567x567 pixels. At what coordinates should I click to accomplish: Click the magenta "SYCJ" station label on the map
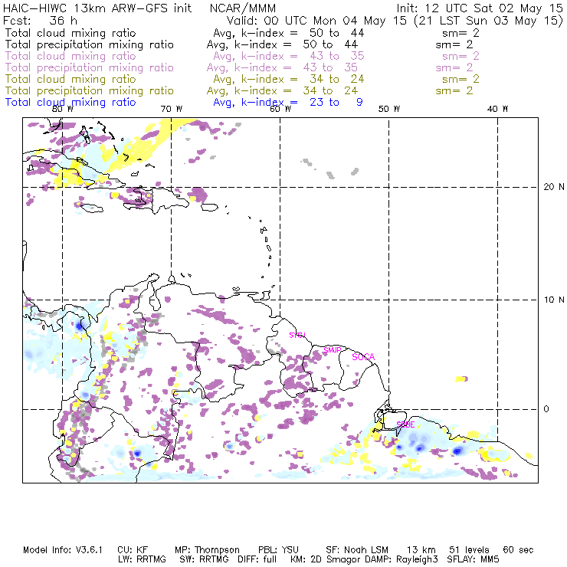[x=297, y=335]
